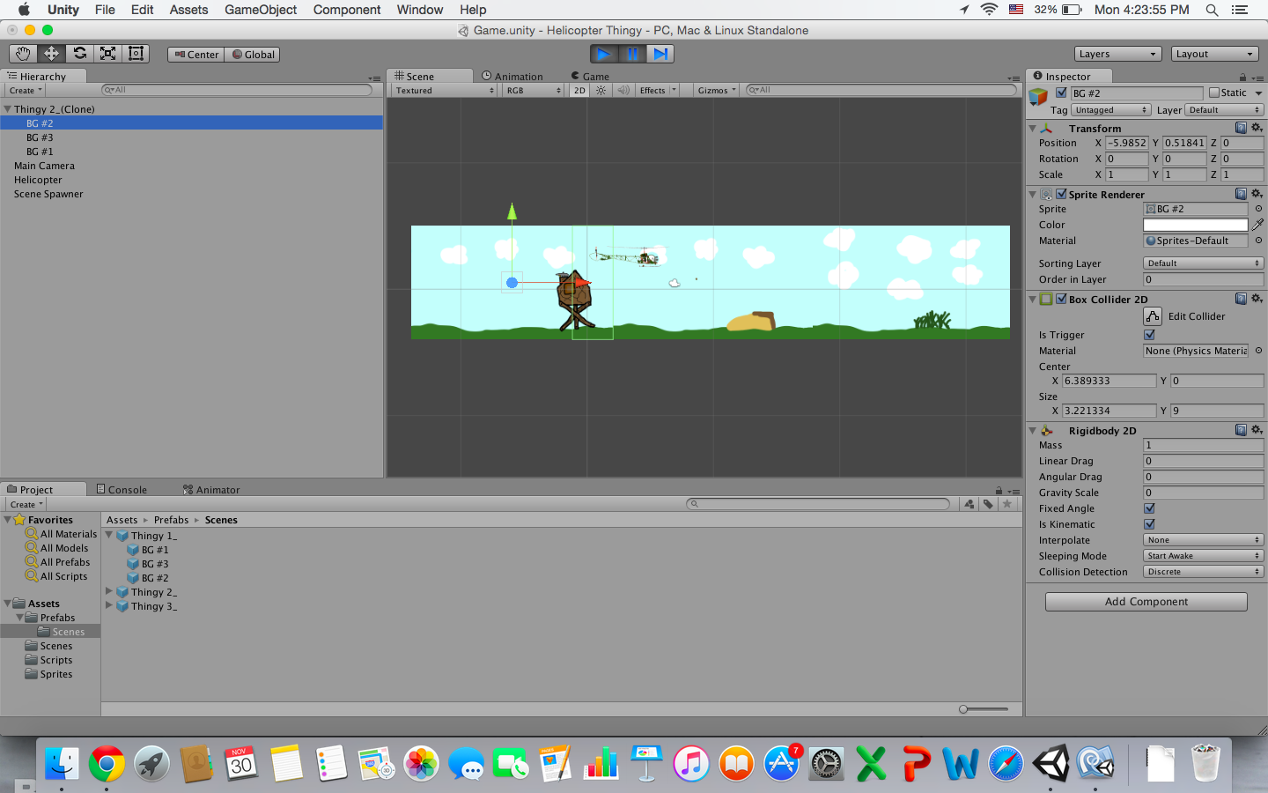Click search by label icon in Project

point(988,504)
